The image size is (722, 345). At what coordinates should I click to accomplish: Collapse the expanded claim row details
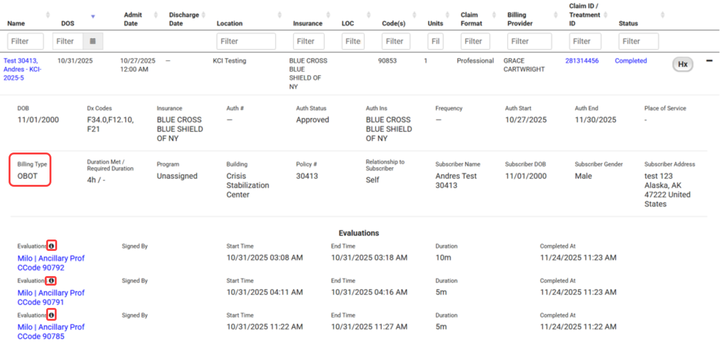pyautogui.click(x=709, y=61)
